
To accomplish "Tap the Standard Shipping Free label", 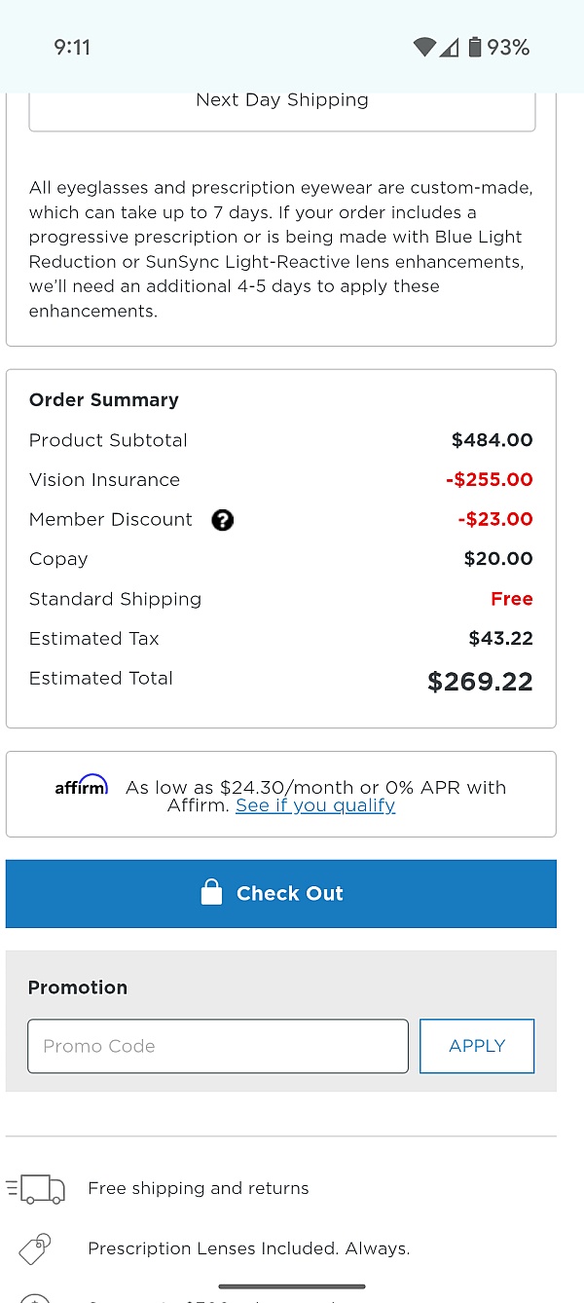I will pyautogui.click(x=511, y=599).
